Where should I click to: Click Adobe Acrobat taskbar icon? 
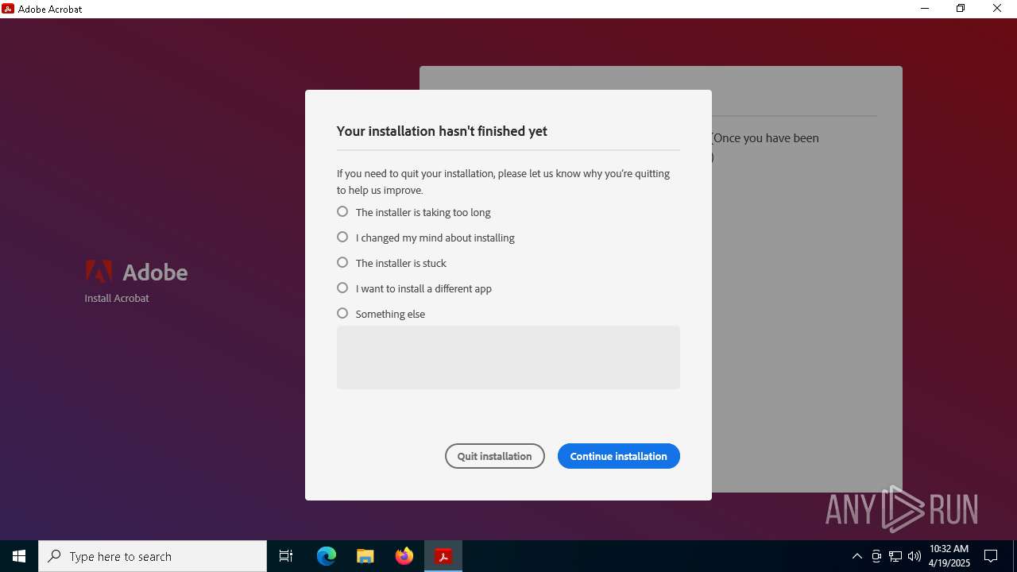443,556
